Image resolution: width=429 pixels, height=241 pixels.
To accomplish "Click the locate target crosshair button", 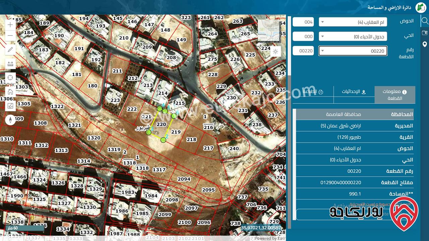I will (x=10, y=78).
